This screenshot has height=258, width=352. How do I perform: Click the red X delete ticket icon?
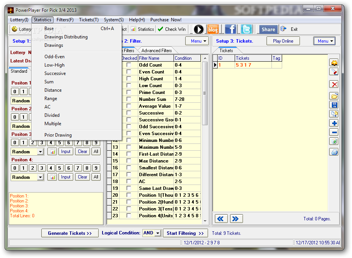click(334, 84)
